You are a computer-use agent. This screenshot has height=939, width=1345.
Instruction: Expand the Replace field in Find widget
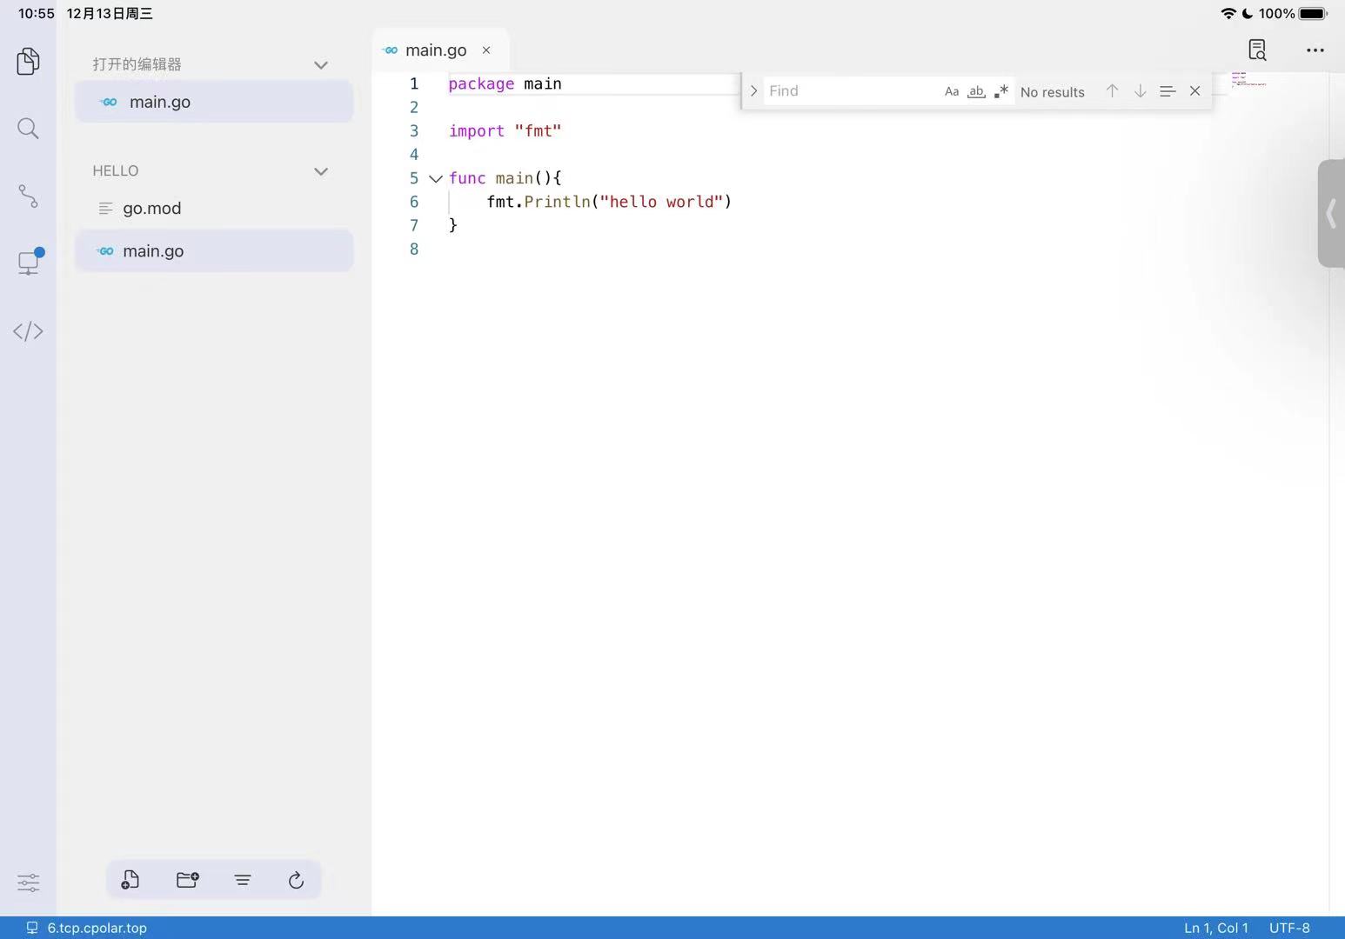[753, 90]
